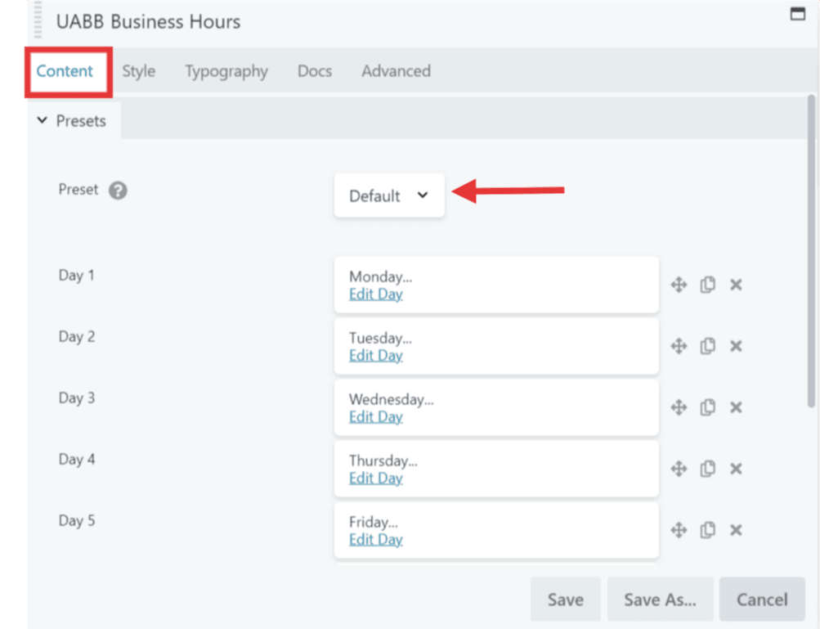
Task: Click the Preset help question mark icon
Action: coord(118,191)
